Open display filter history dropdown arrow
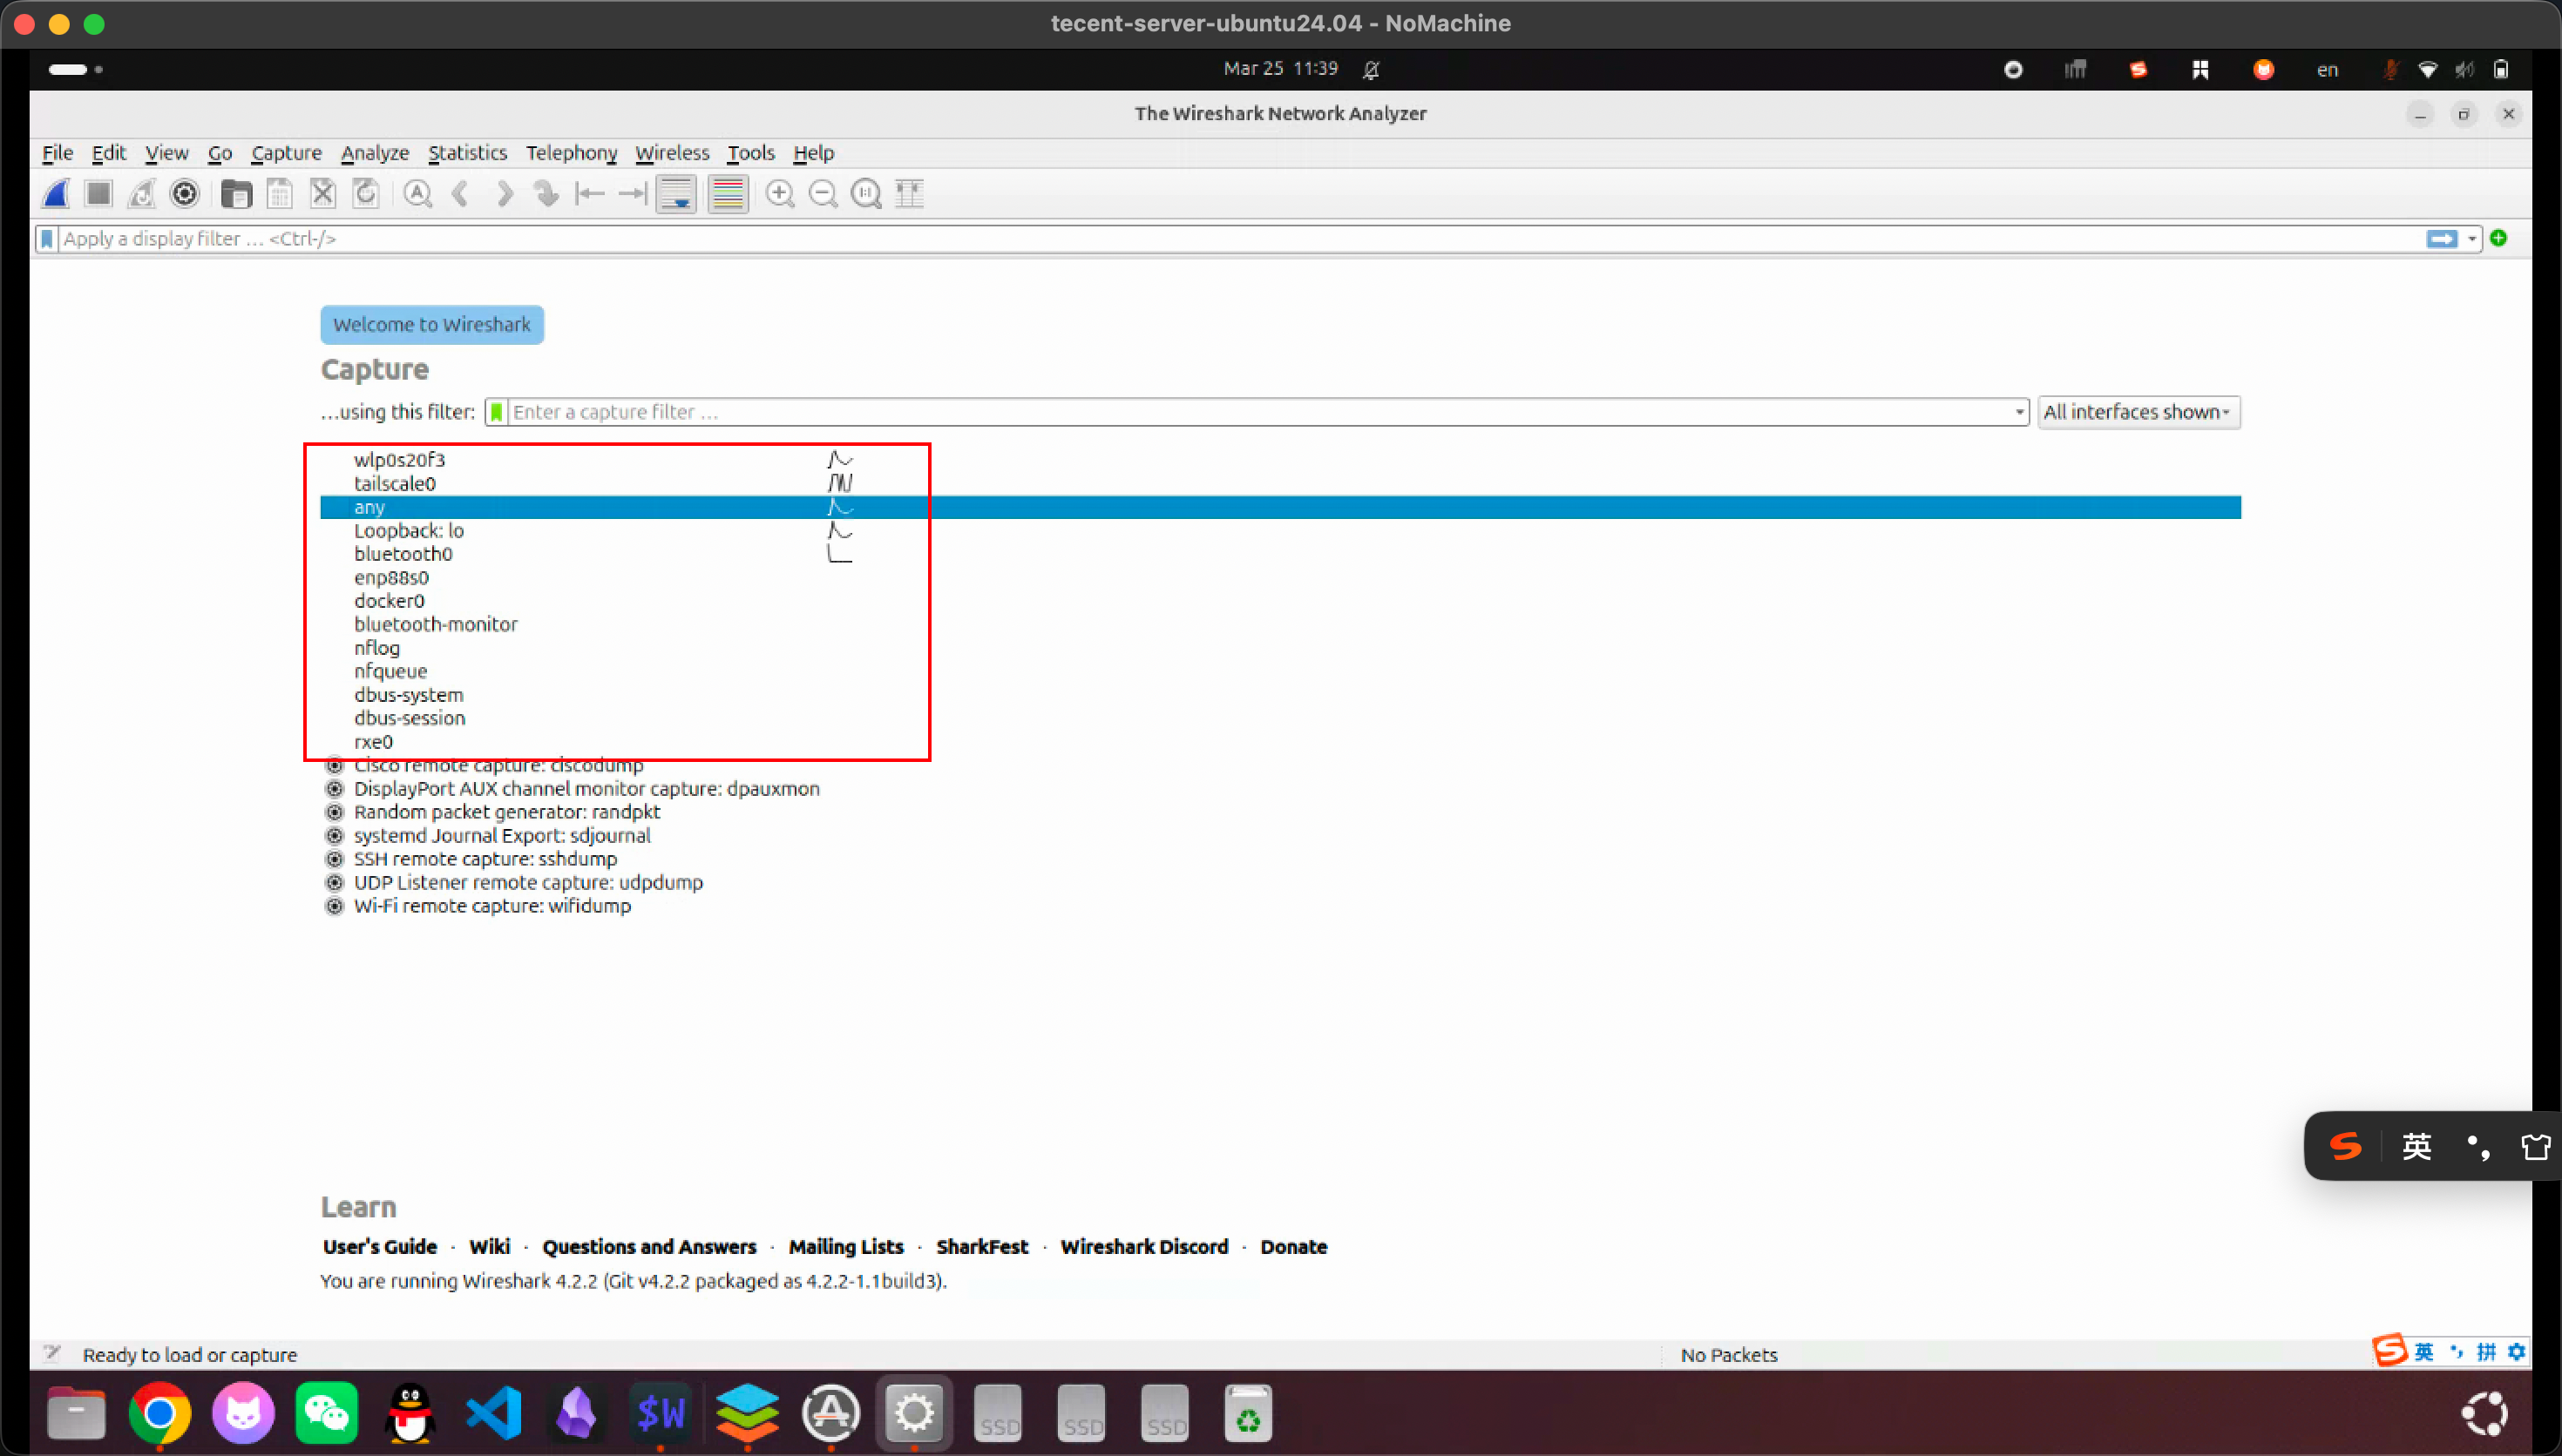2562x1456 pixels. pyautogui.click(x=2472, y=239)
